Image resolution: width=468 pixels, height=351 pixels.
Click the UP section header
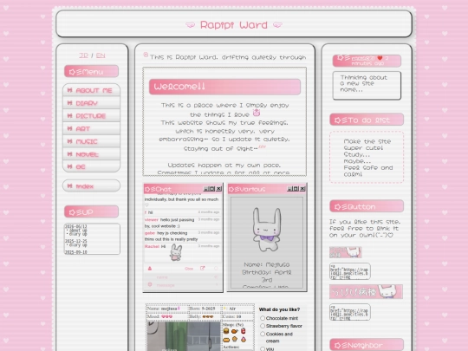[x=91, y=211]
